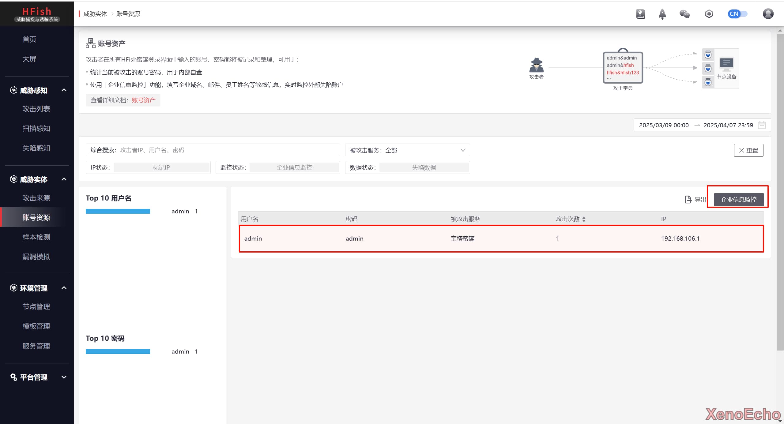784x424 pixels.
Task: Open the documentation book icon in header
Action: (640, 14)
